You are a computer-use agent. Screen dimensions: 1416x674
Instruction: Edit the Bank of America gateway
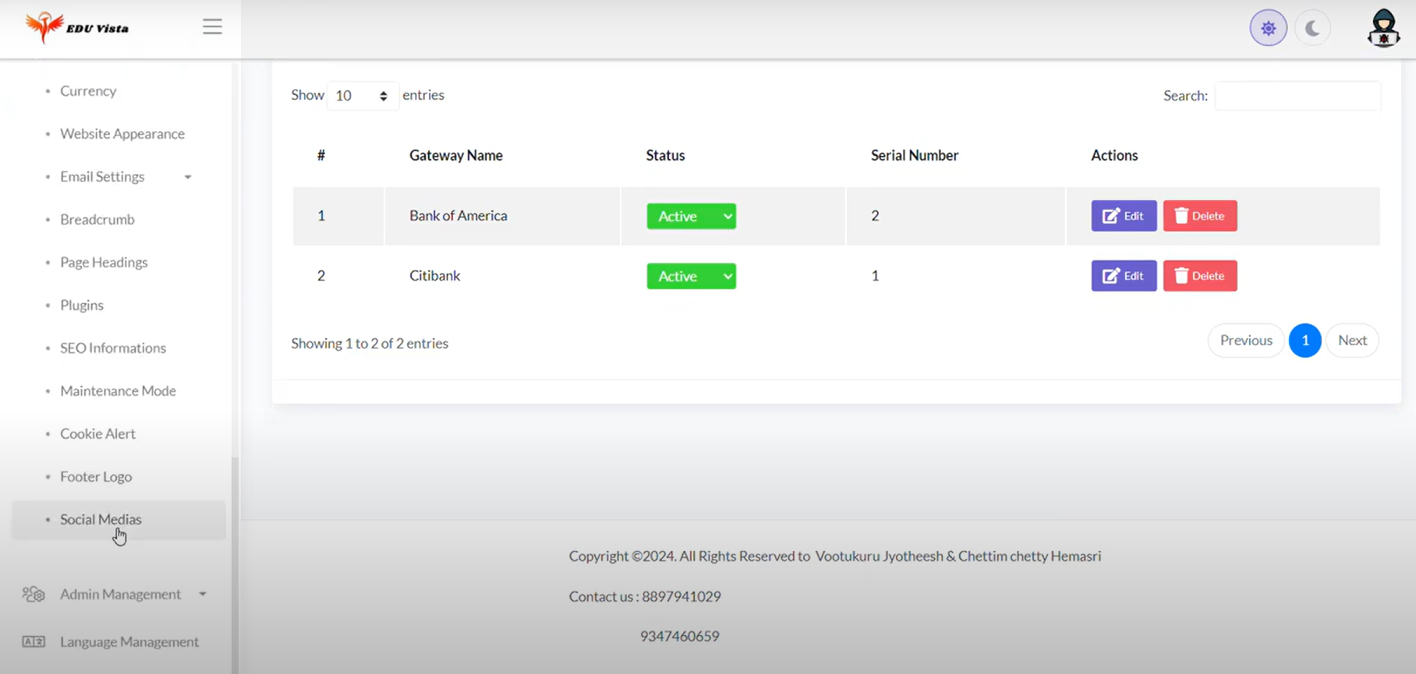point(1124,216)
